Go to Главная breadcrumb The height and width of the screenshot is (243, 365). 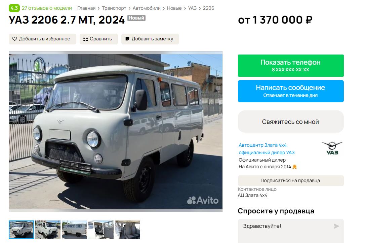click(86, 8)
